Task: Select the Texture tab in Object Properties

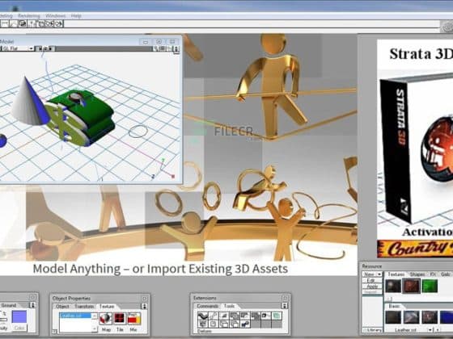Action: pyautogui.click(x=107, y=306)
